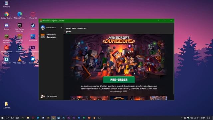
Task: Open the fifth light-colored thumbnail in the media row
Action: click(158, 98)
